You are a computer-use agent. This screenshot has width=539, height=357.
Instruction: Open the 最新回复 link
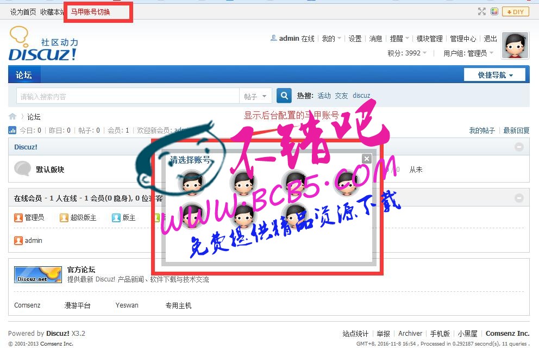click(x=516, y=130)
